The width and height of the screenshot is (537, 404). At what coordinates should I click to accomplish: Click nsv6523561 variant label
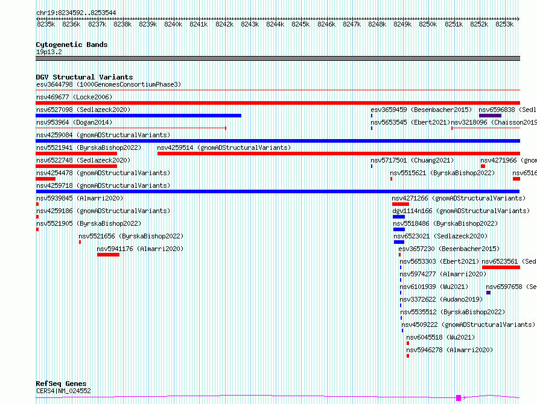[509, 261]
